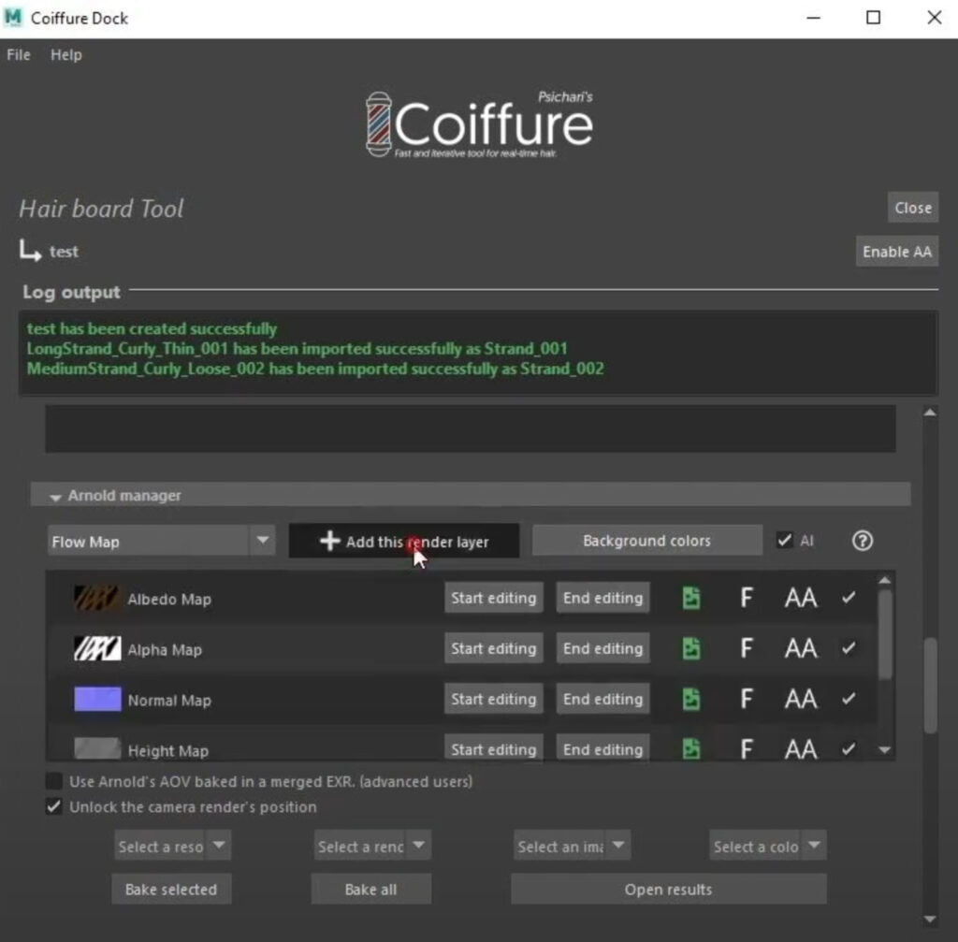
Task: Enable Use Arnold's AOV baked in merged EXR
Action: coord(53,781)
